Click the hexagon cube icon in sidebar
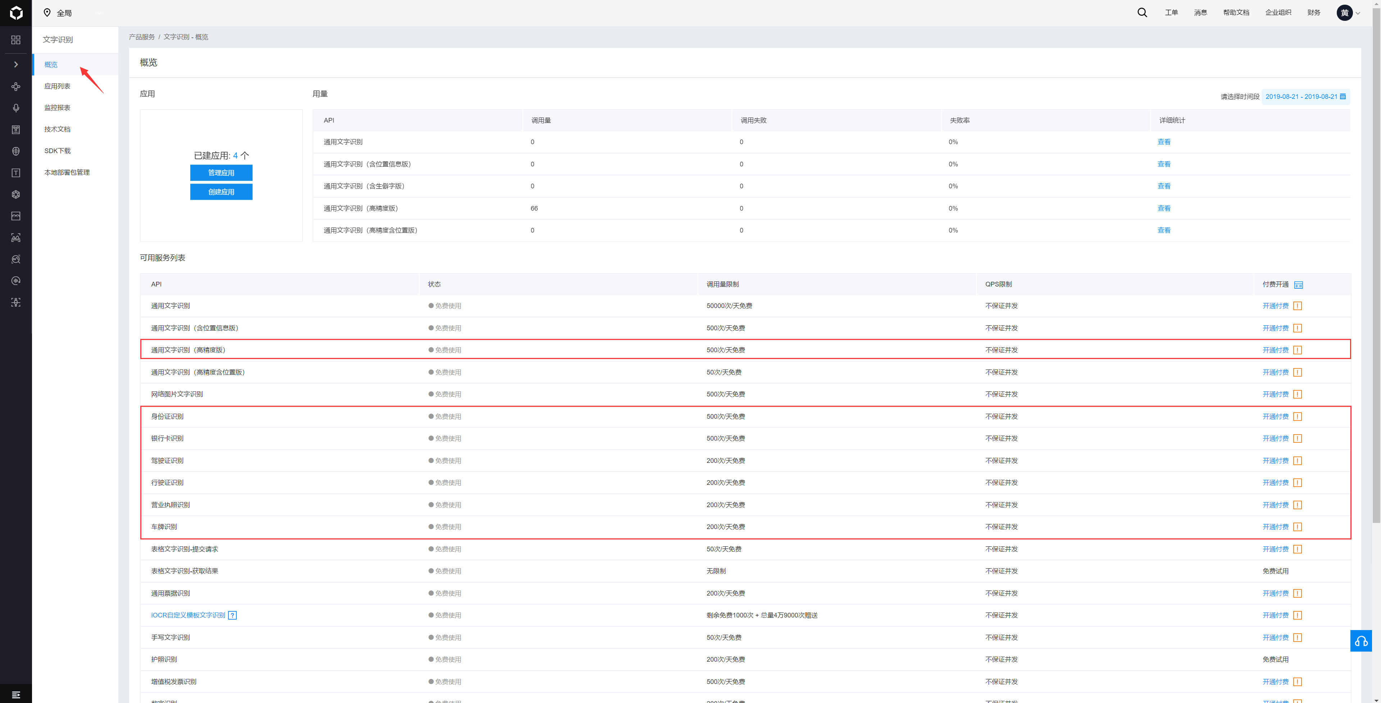Screen dimensions: 1381x703 pyautogui.click(x=16, y=194)
